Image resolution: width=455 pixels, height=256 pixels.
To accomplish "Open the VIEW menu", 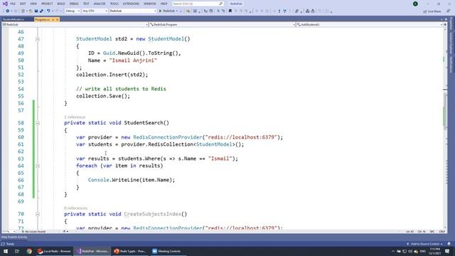I will tap(33, 4).
